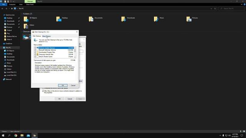Go forward with the Forward arrow
246x138 pixels.
tap(6, 8)
